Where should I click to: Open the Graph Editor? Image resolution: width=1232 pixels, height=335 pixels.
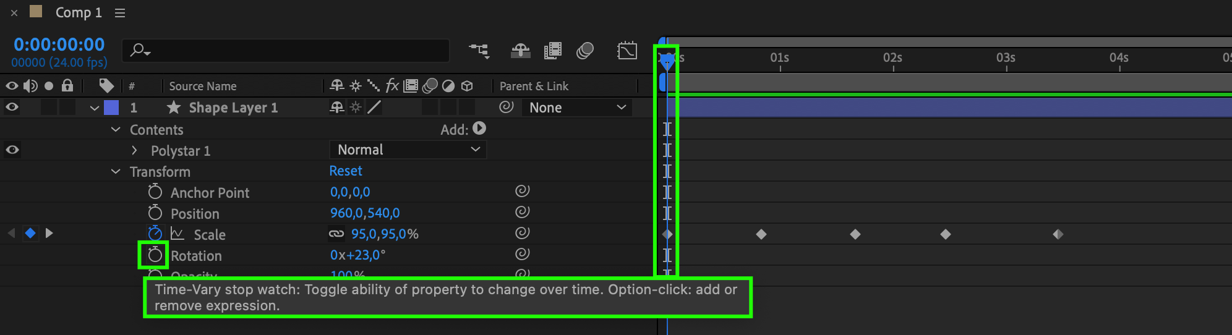click(627, 51)
